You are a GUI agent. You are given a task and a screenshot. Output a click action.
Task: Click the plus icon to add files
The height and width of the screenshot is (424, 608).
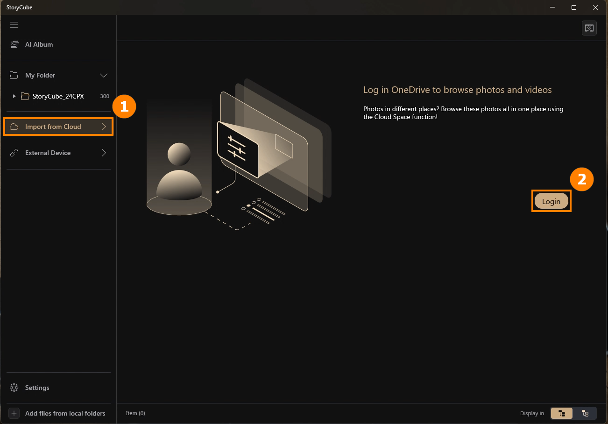(14, 413)
